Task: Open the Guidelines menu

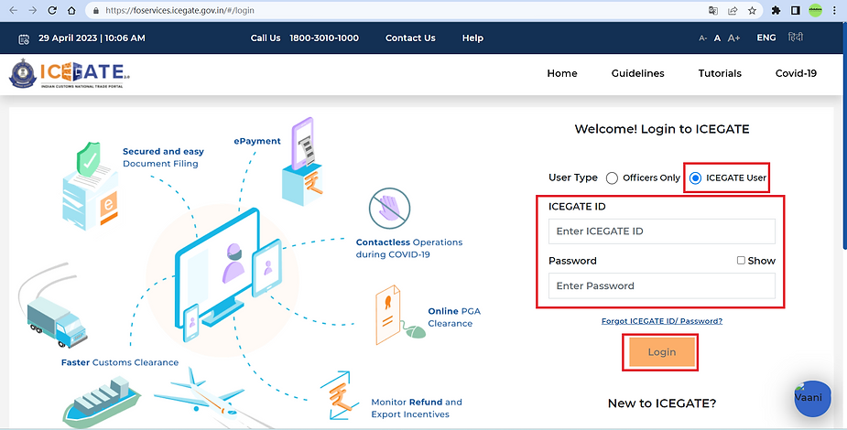Action: pos(637,73)
